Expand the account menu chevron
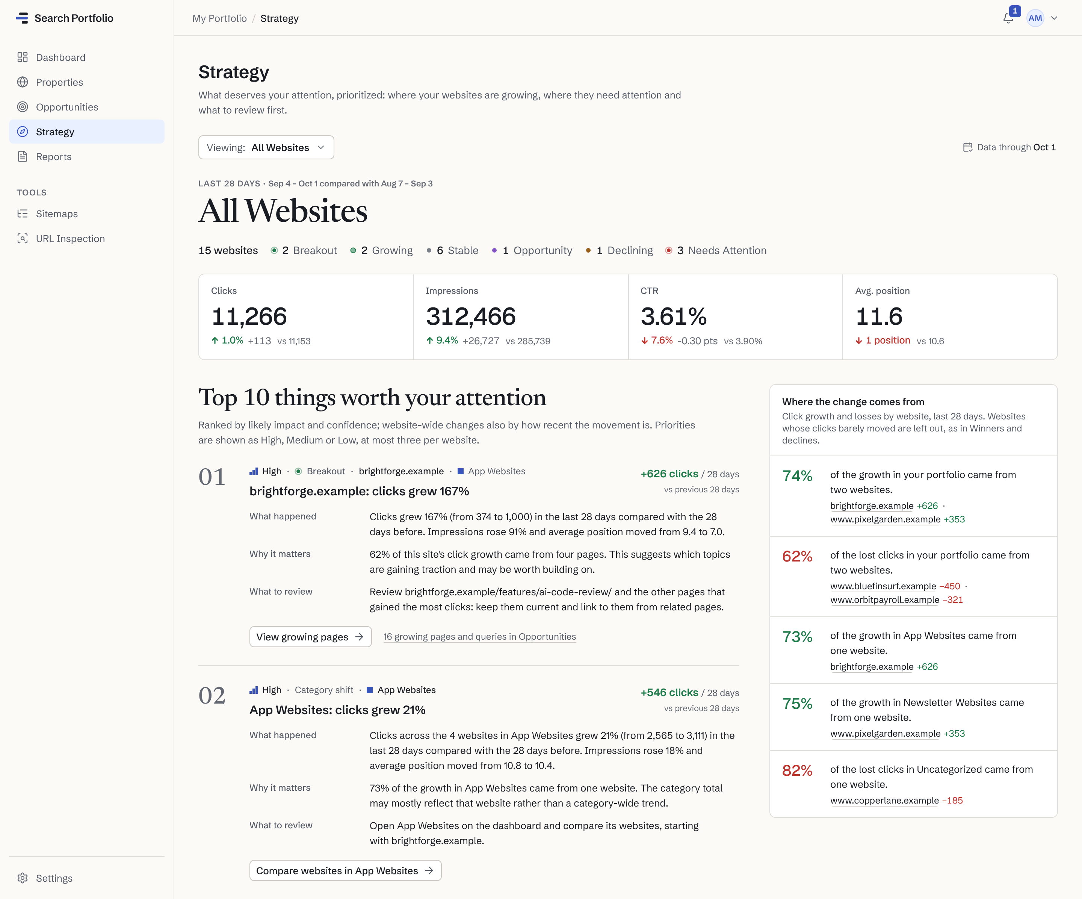1082x899 pixels. [x=1054, y=18]
